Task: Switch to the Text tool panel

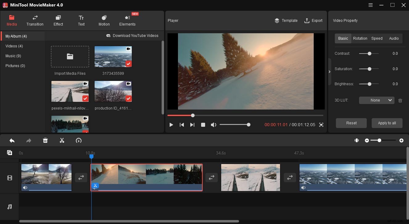Action: coord(81,20)
